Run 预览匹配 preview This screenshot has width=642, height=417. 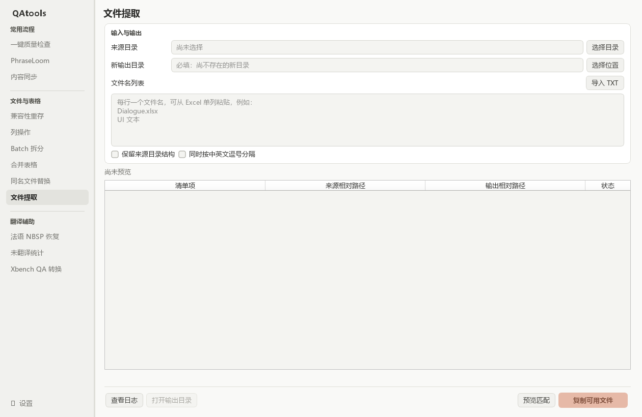click(x=537, y=400)
